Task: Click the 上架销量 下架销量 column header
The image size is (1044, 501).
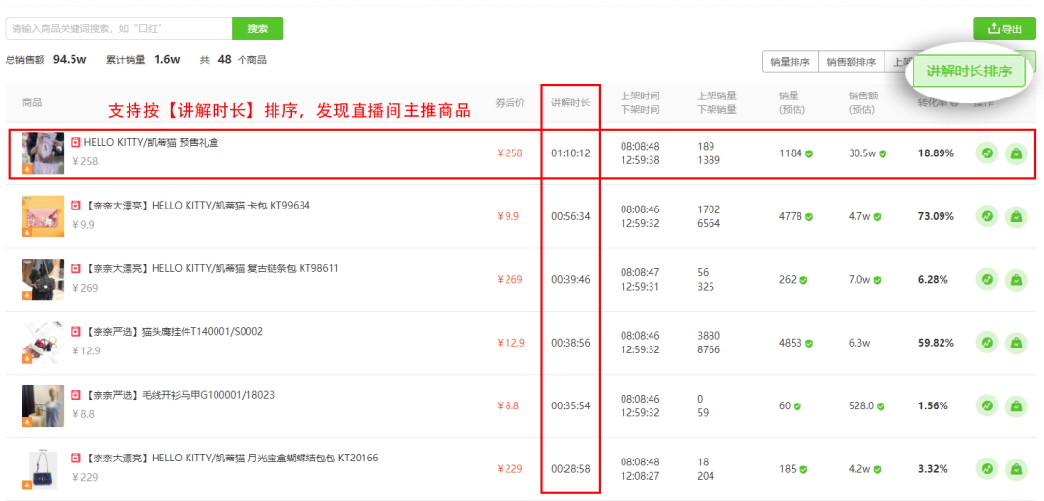Action: click(716, 103)
